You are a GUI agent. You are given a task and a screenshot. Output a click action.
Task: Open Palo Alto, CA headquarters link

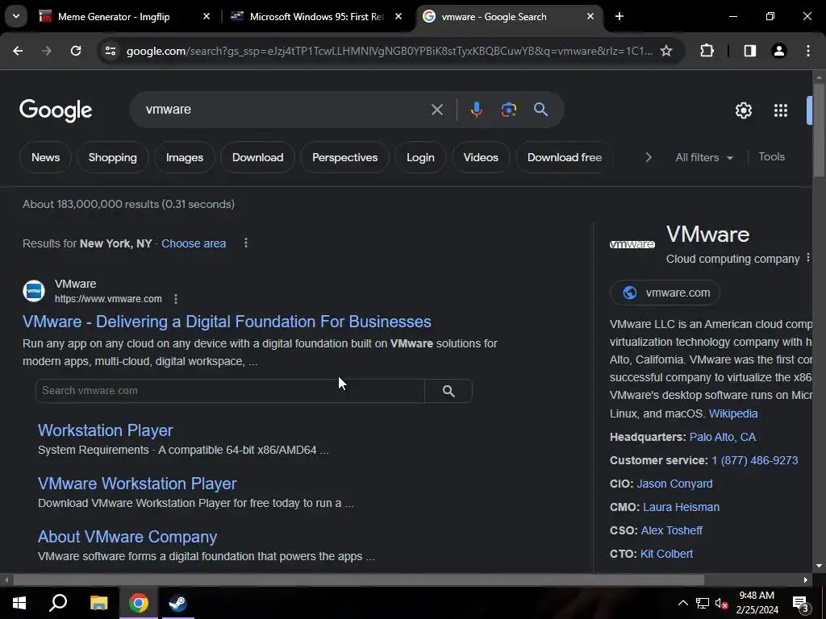click(722, 437)
